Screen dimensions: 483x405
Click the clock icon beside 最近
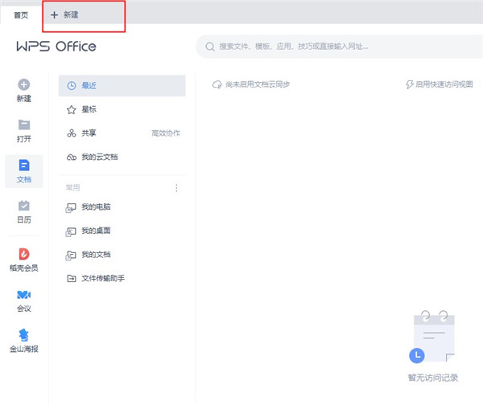click(x=72, y=85)
